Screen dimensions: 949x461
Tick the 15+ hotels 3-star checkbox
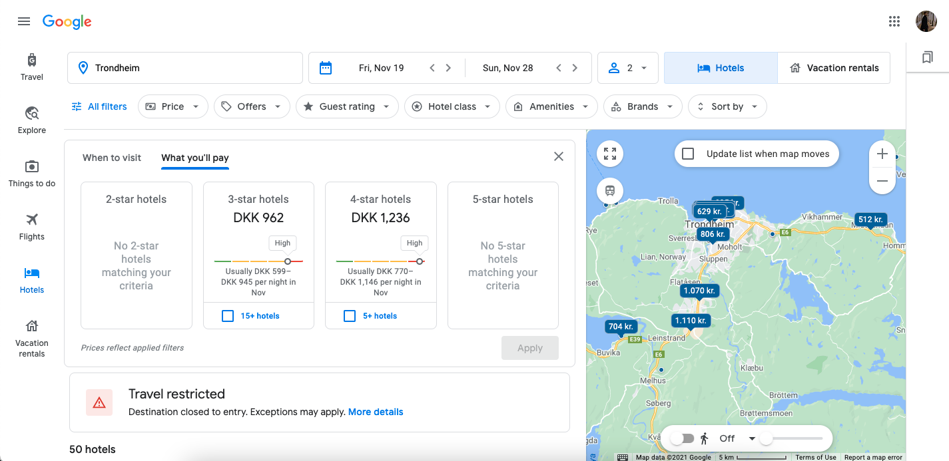(x=228, y=316)
